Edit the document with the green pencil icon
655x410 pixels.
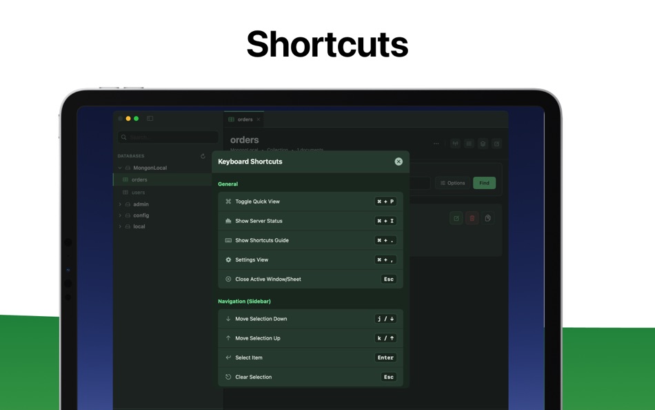456,217
